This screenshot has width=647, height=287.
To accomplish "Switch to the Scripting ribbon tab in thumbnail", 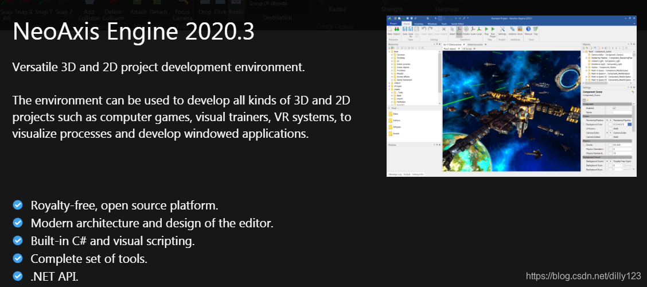I will [x=419, y=24].
